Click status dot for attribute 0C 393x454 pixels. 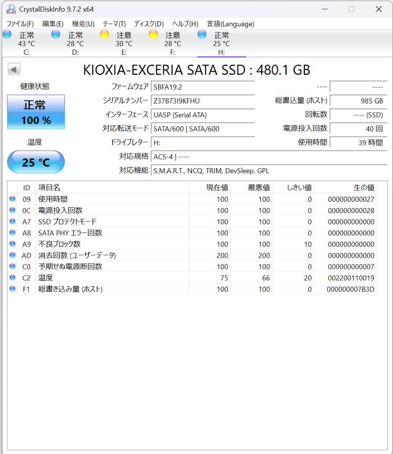coord(12,210)
